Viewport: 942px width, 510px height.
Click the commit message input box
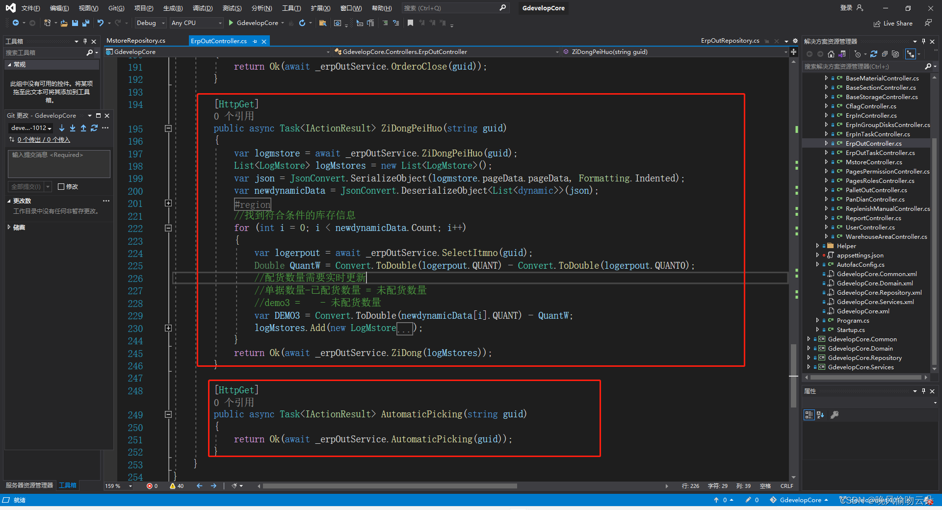pos(59,164)
